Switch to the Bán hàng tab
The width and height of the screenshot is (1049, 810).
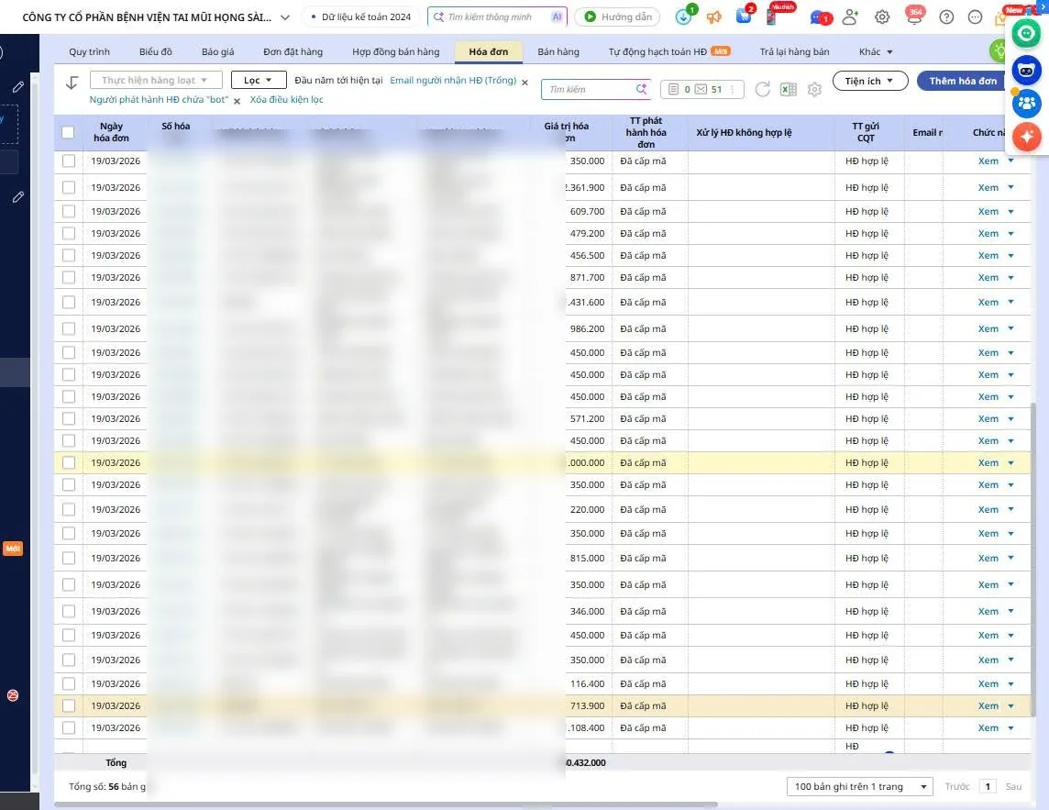coord(558,51)
